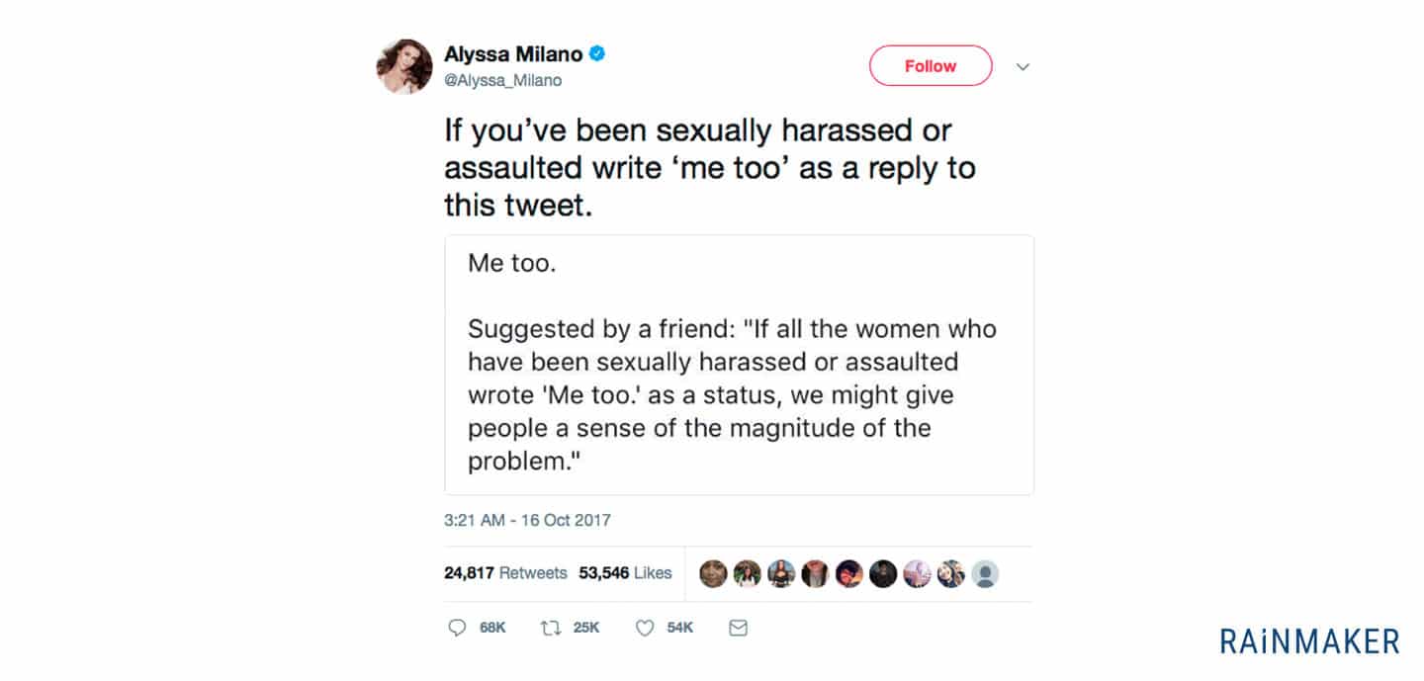Follow Alyssa Milano
1424x681 pixels.
pos(931,66)
